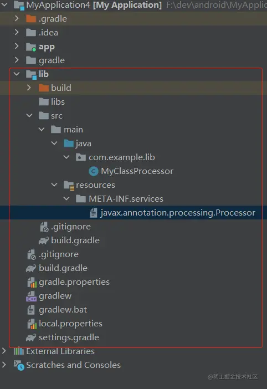
Task: Collapse the src folder chevron
Action: (x=29, y=116)
